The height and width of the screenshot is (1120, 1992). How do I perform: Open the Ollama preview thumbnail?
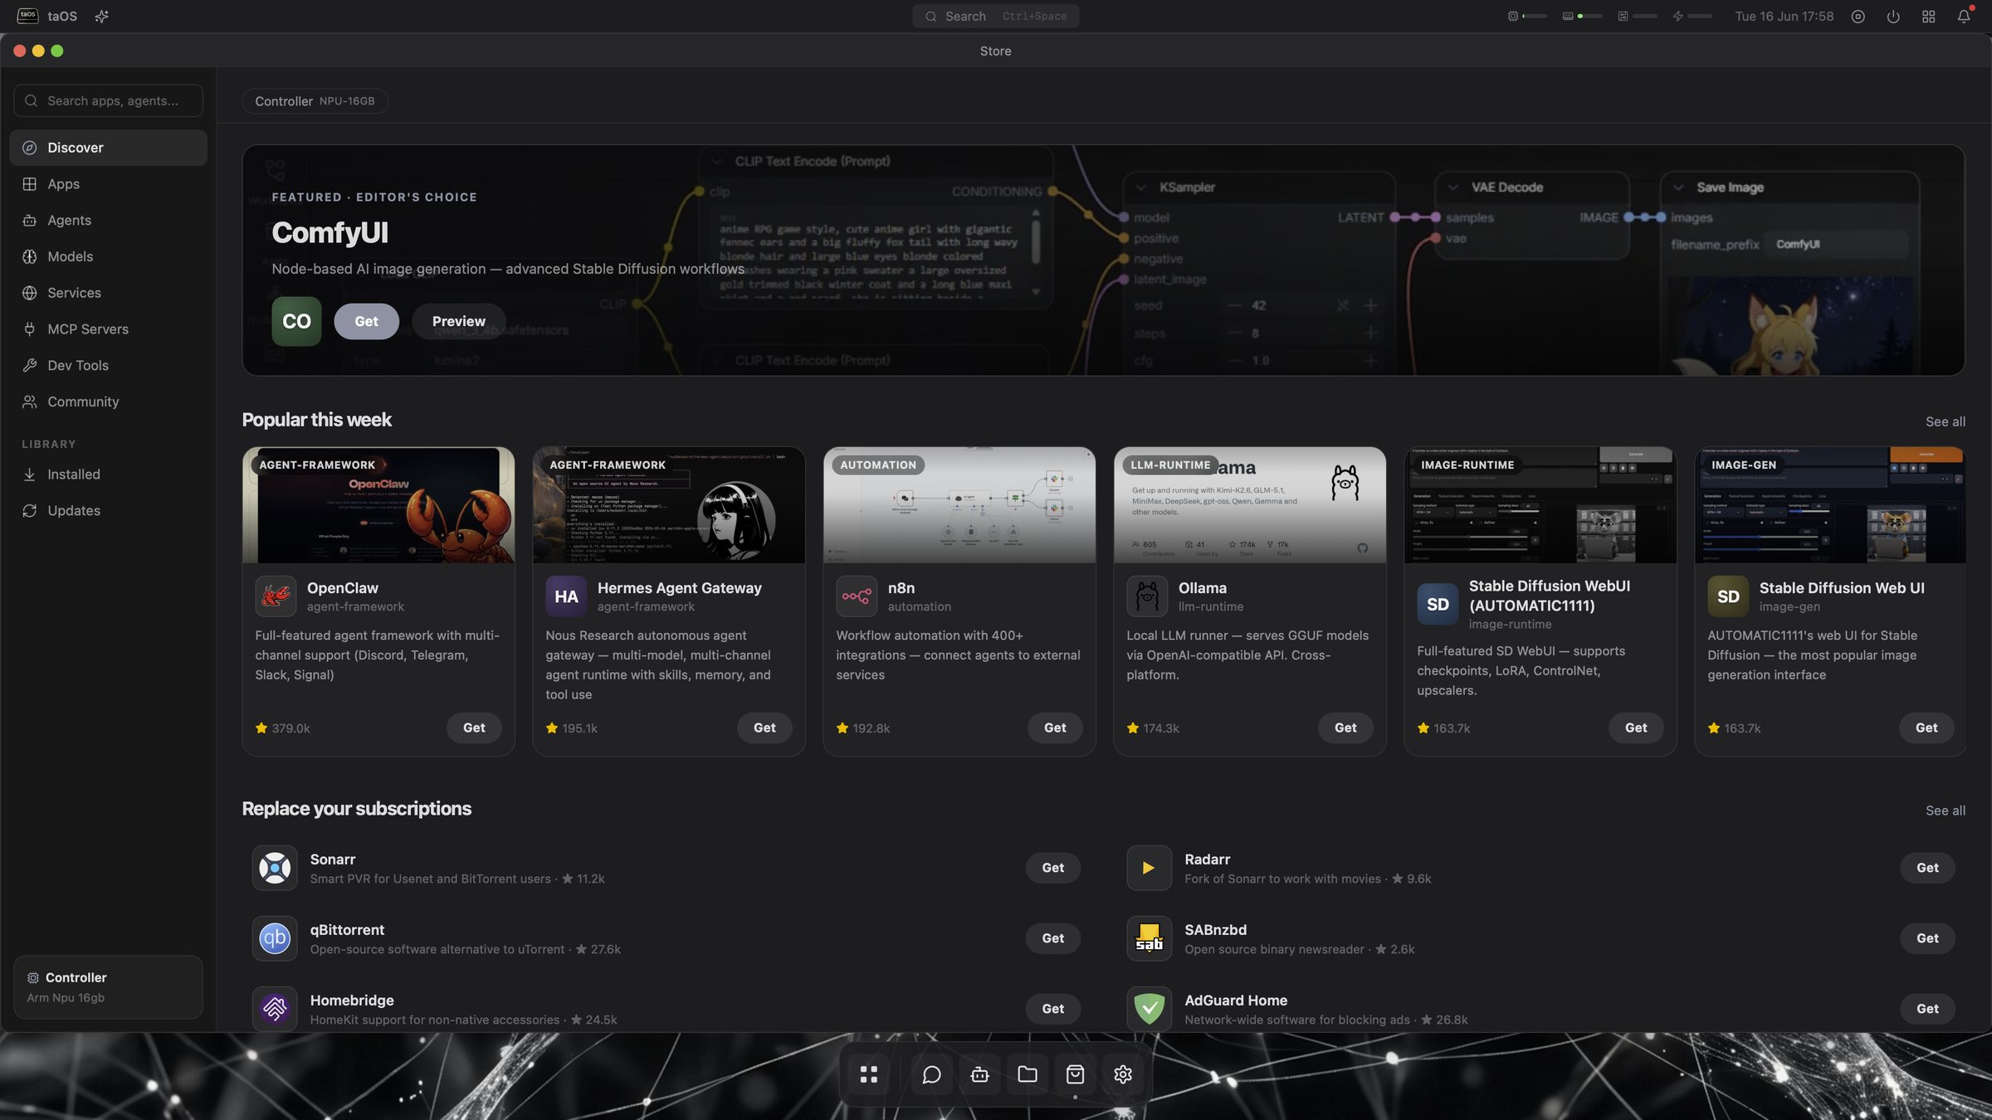(x=1250, y=505)
